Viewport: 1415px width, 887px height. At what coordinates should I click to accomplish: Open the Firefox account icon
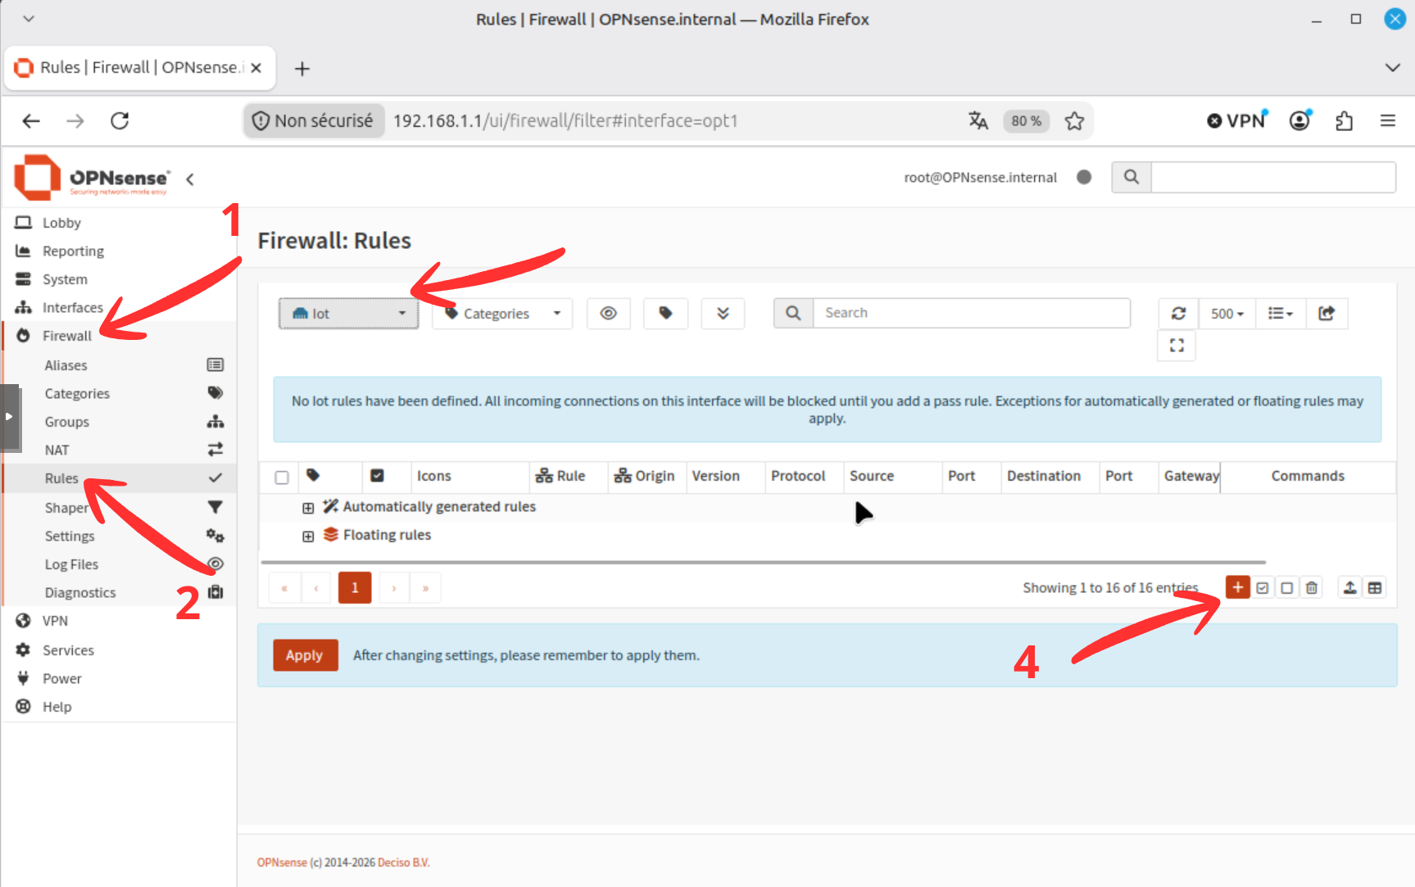pos(1299,121)
